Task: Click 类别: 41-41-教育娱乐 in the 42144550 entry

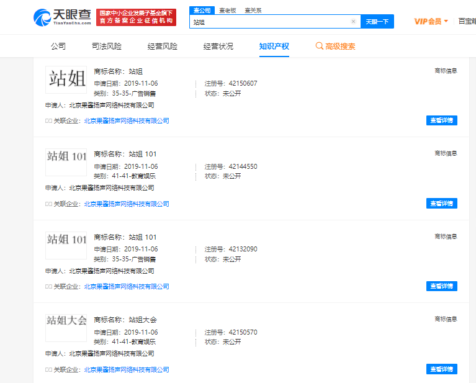Action: point(125,176)
